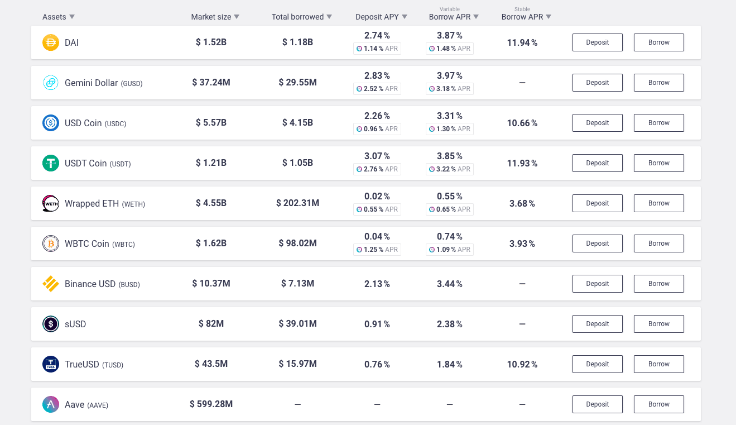Open Deposit for sUSD

pyautogui.click(x=598, y=324)
